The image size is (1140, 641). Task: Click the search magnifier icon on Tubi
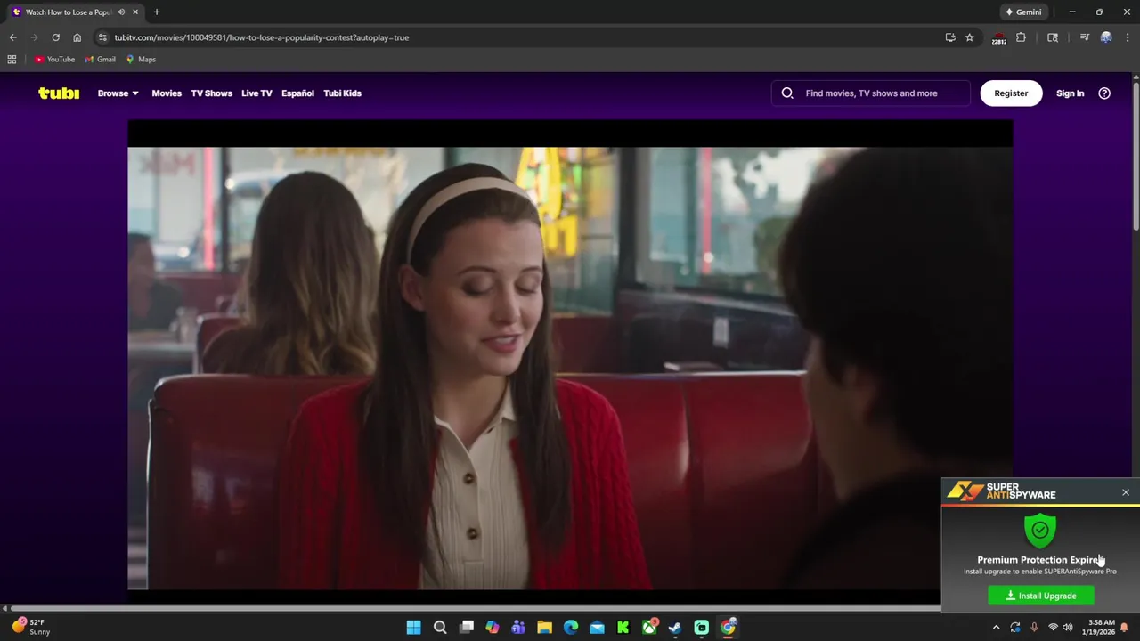[787, 93]
